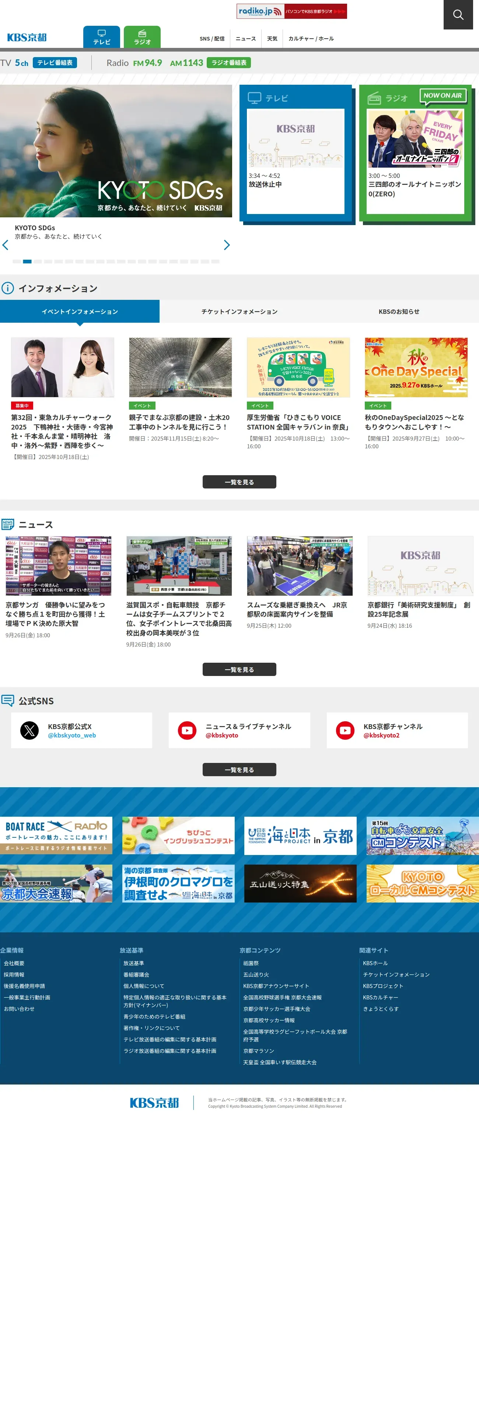Open 会社概要 footer link
This screenshot has height=1419, width=479.
[14, 963]
